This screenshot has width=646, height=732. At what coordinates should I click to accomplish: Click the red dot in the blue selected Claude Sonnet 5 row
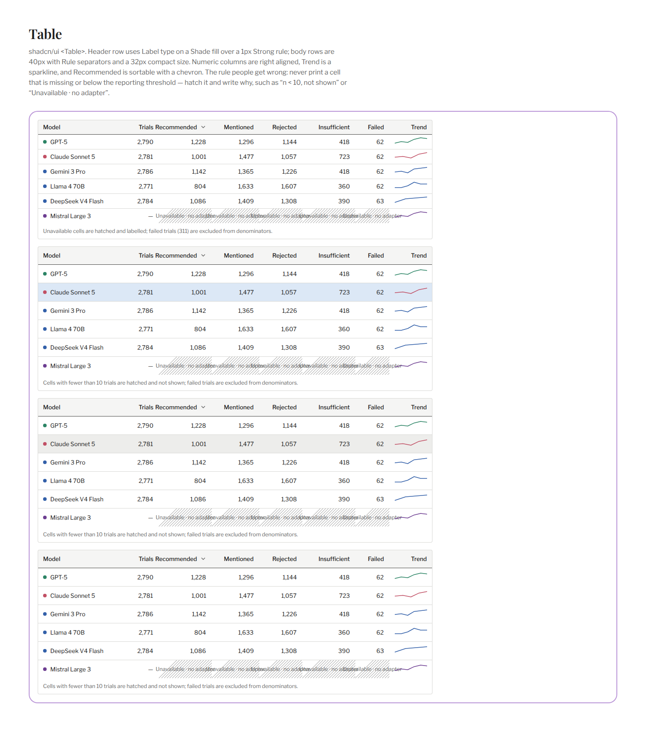[x=45, y=292]
